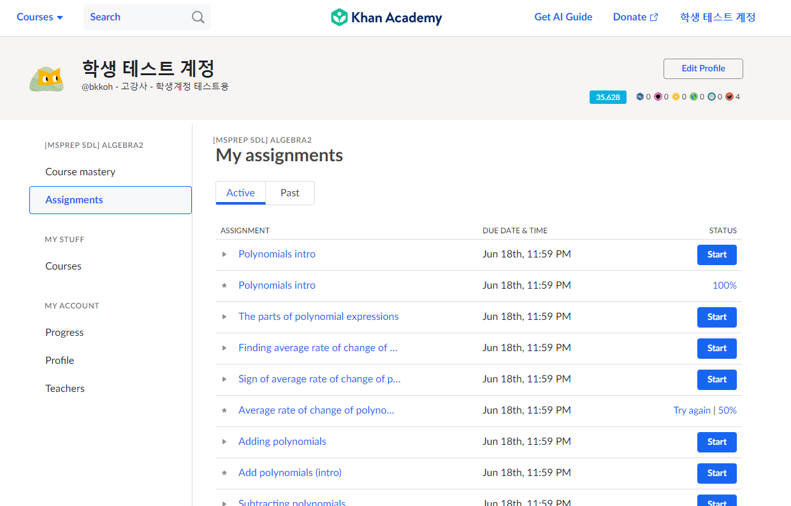Start The parts of polynomial expressions

(717, 317)
